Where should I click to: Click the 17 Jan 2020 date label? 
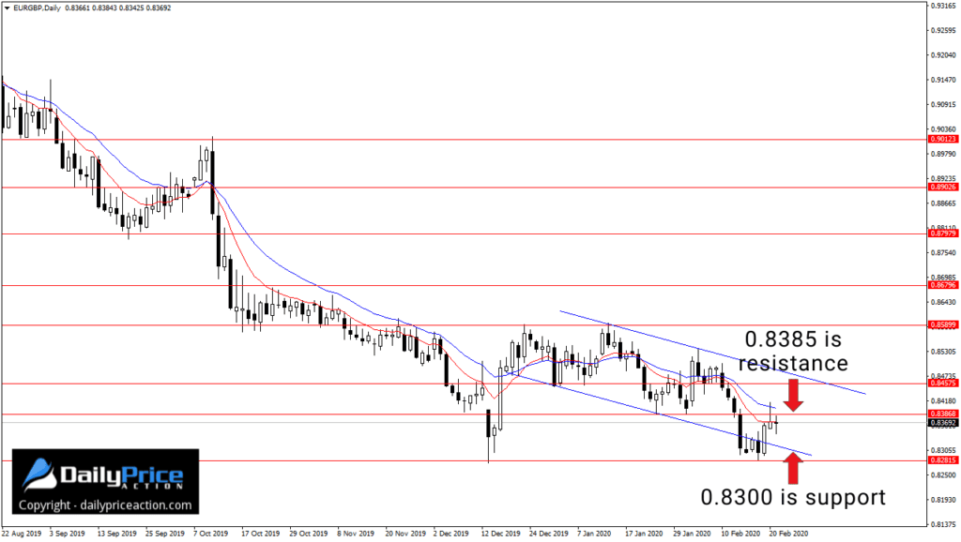point(644,534)
